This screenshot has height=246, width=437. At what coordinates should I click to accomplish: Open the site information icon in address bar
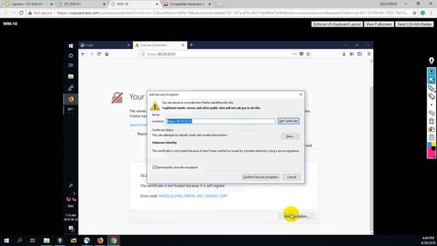pos(143,54)
